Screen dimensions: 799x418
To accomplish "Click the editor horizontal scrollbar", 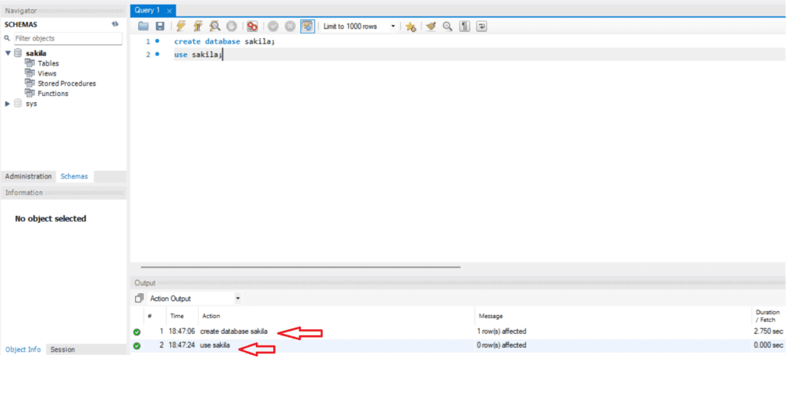I will tap(300, 267).
